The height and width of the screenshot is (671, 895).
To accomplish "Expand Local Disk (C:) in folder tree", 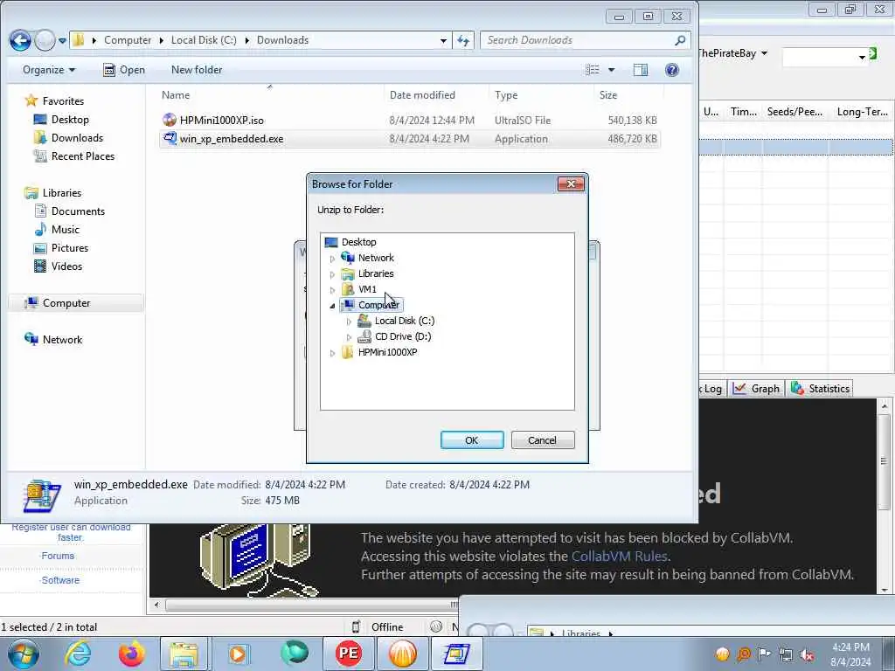I will pyautogui.click(x=349, y=322).
